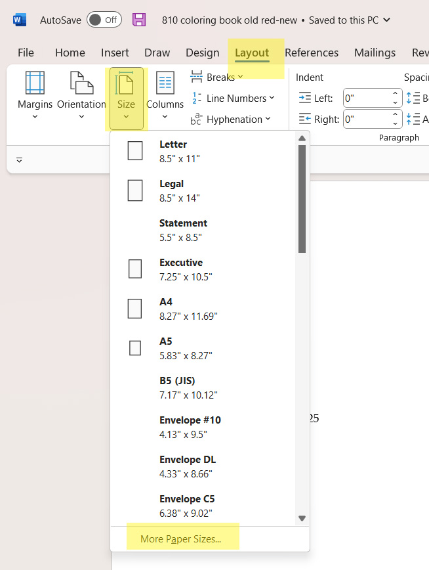The image size is (429, 570).
Task: Open the References tab
Action: click(x=312, y=53)
